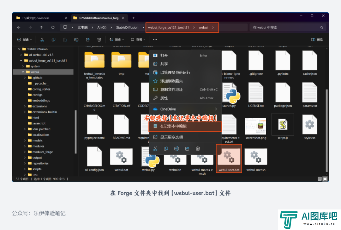Screen dimensions: 341x230
Task: Select modules_forge in the folder tree
Action: click(x=43, y=152)
